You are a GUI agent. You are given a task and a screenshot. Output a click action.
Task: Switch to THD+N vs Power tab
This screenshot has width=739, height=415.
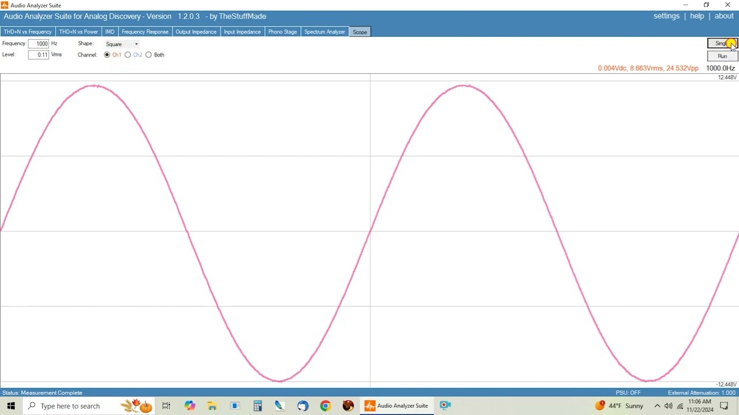tap(78, 32)
